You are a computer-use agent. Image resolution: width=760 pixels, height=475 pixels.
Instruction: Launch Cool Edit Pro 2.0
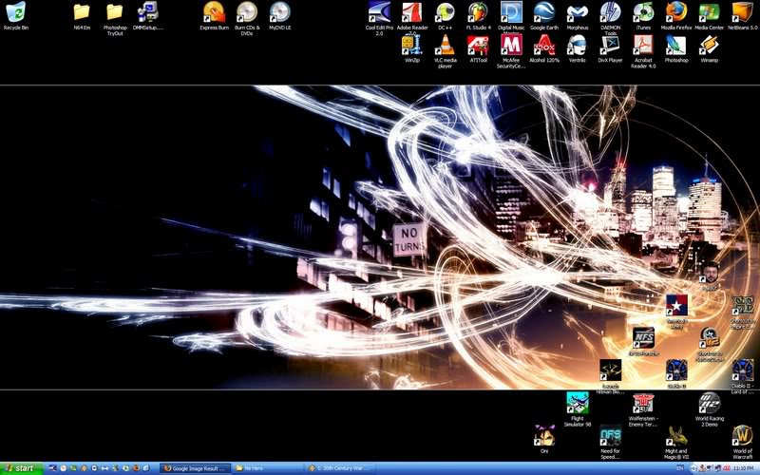point(379,18)
